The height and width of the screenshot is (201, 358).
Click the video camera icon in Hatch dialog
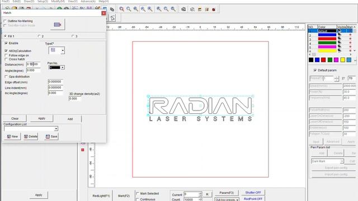[57, 25]
